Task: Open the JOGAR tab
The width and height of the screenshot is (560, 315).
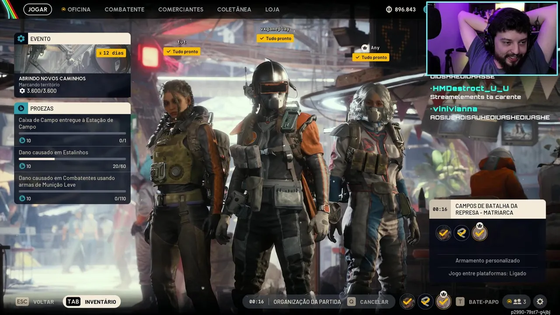Action: 38,9
